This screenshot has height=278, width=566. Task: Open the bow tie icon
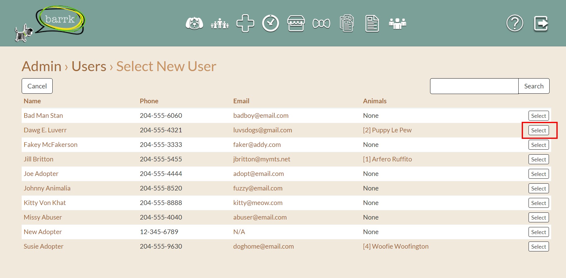pyautogui.click(x=321, y=24)
